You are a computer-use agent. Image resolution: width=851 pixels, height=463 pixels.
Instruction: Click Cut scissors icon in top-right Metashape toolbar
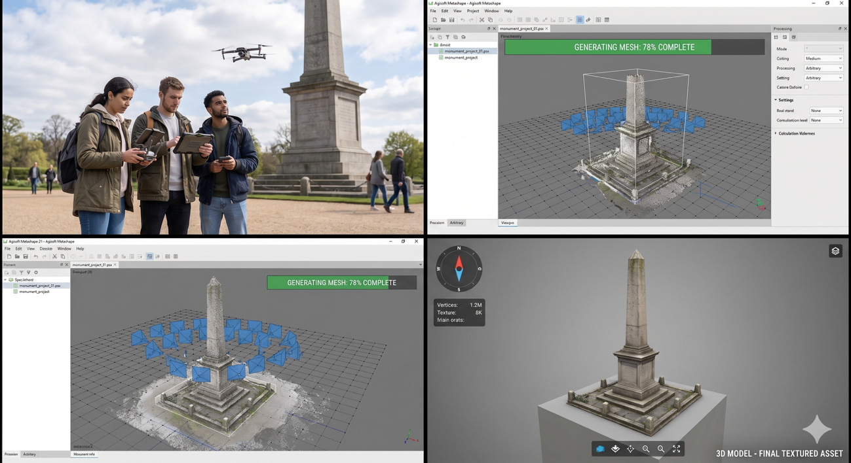tap(482, 20)
